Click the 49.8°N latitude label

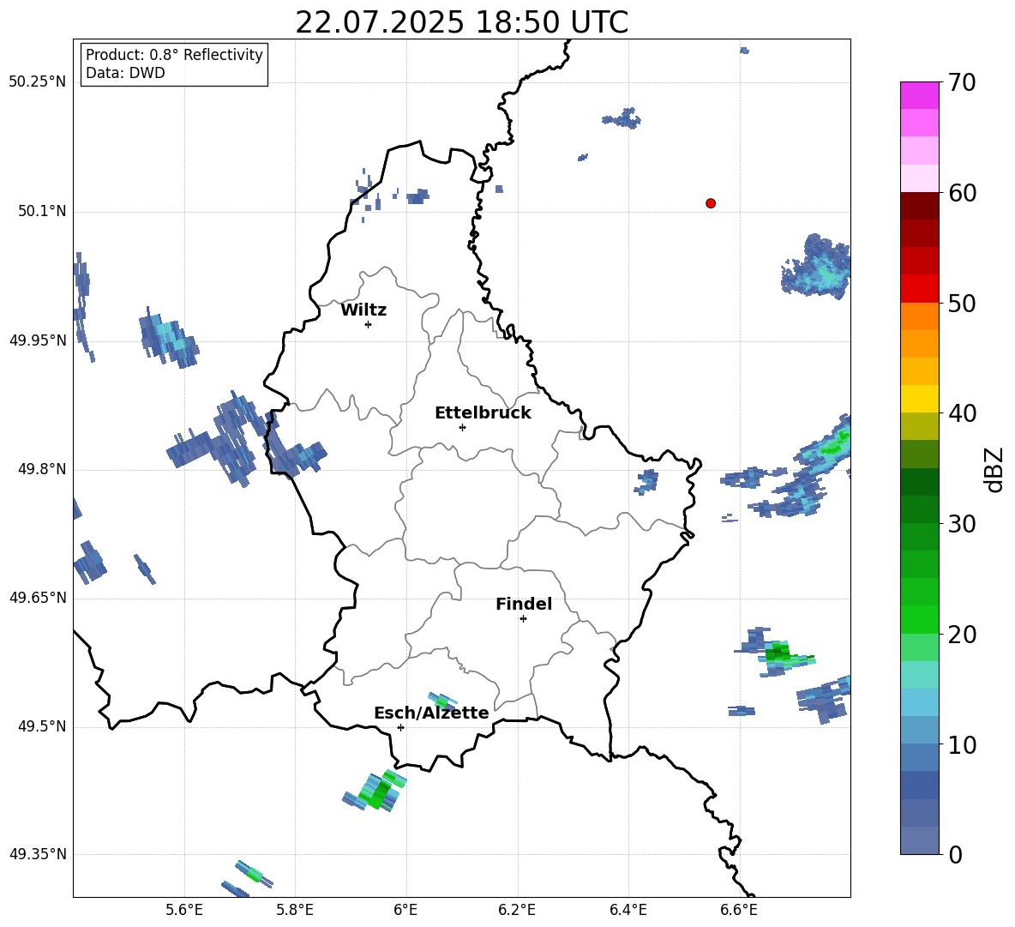(x=42, y=469)
